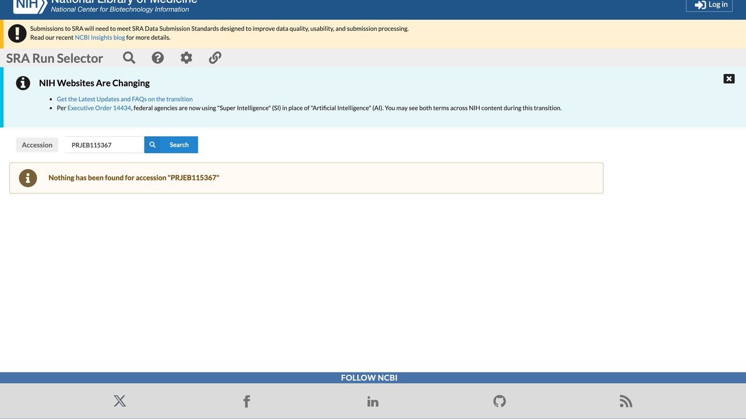Screen dimensions: 746x419
Task: Click the blue Search button
Action: (x=171, y=145)
